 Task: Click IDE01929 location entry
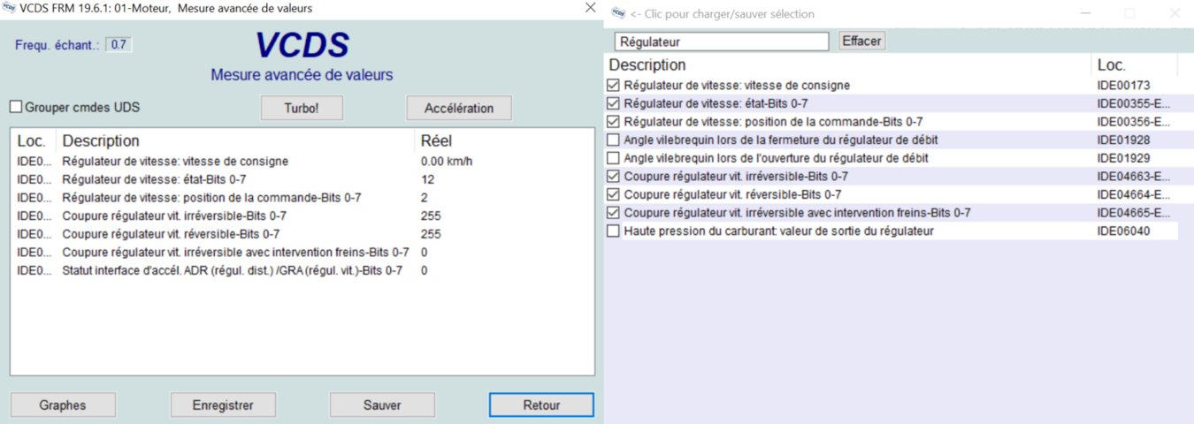coord(1123,158)
